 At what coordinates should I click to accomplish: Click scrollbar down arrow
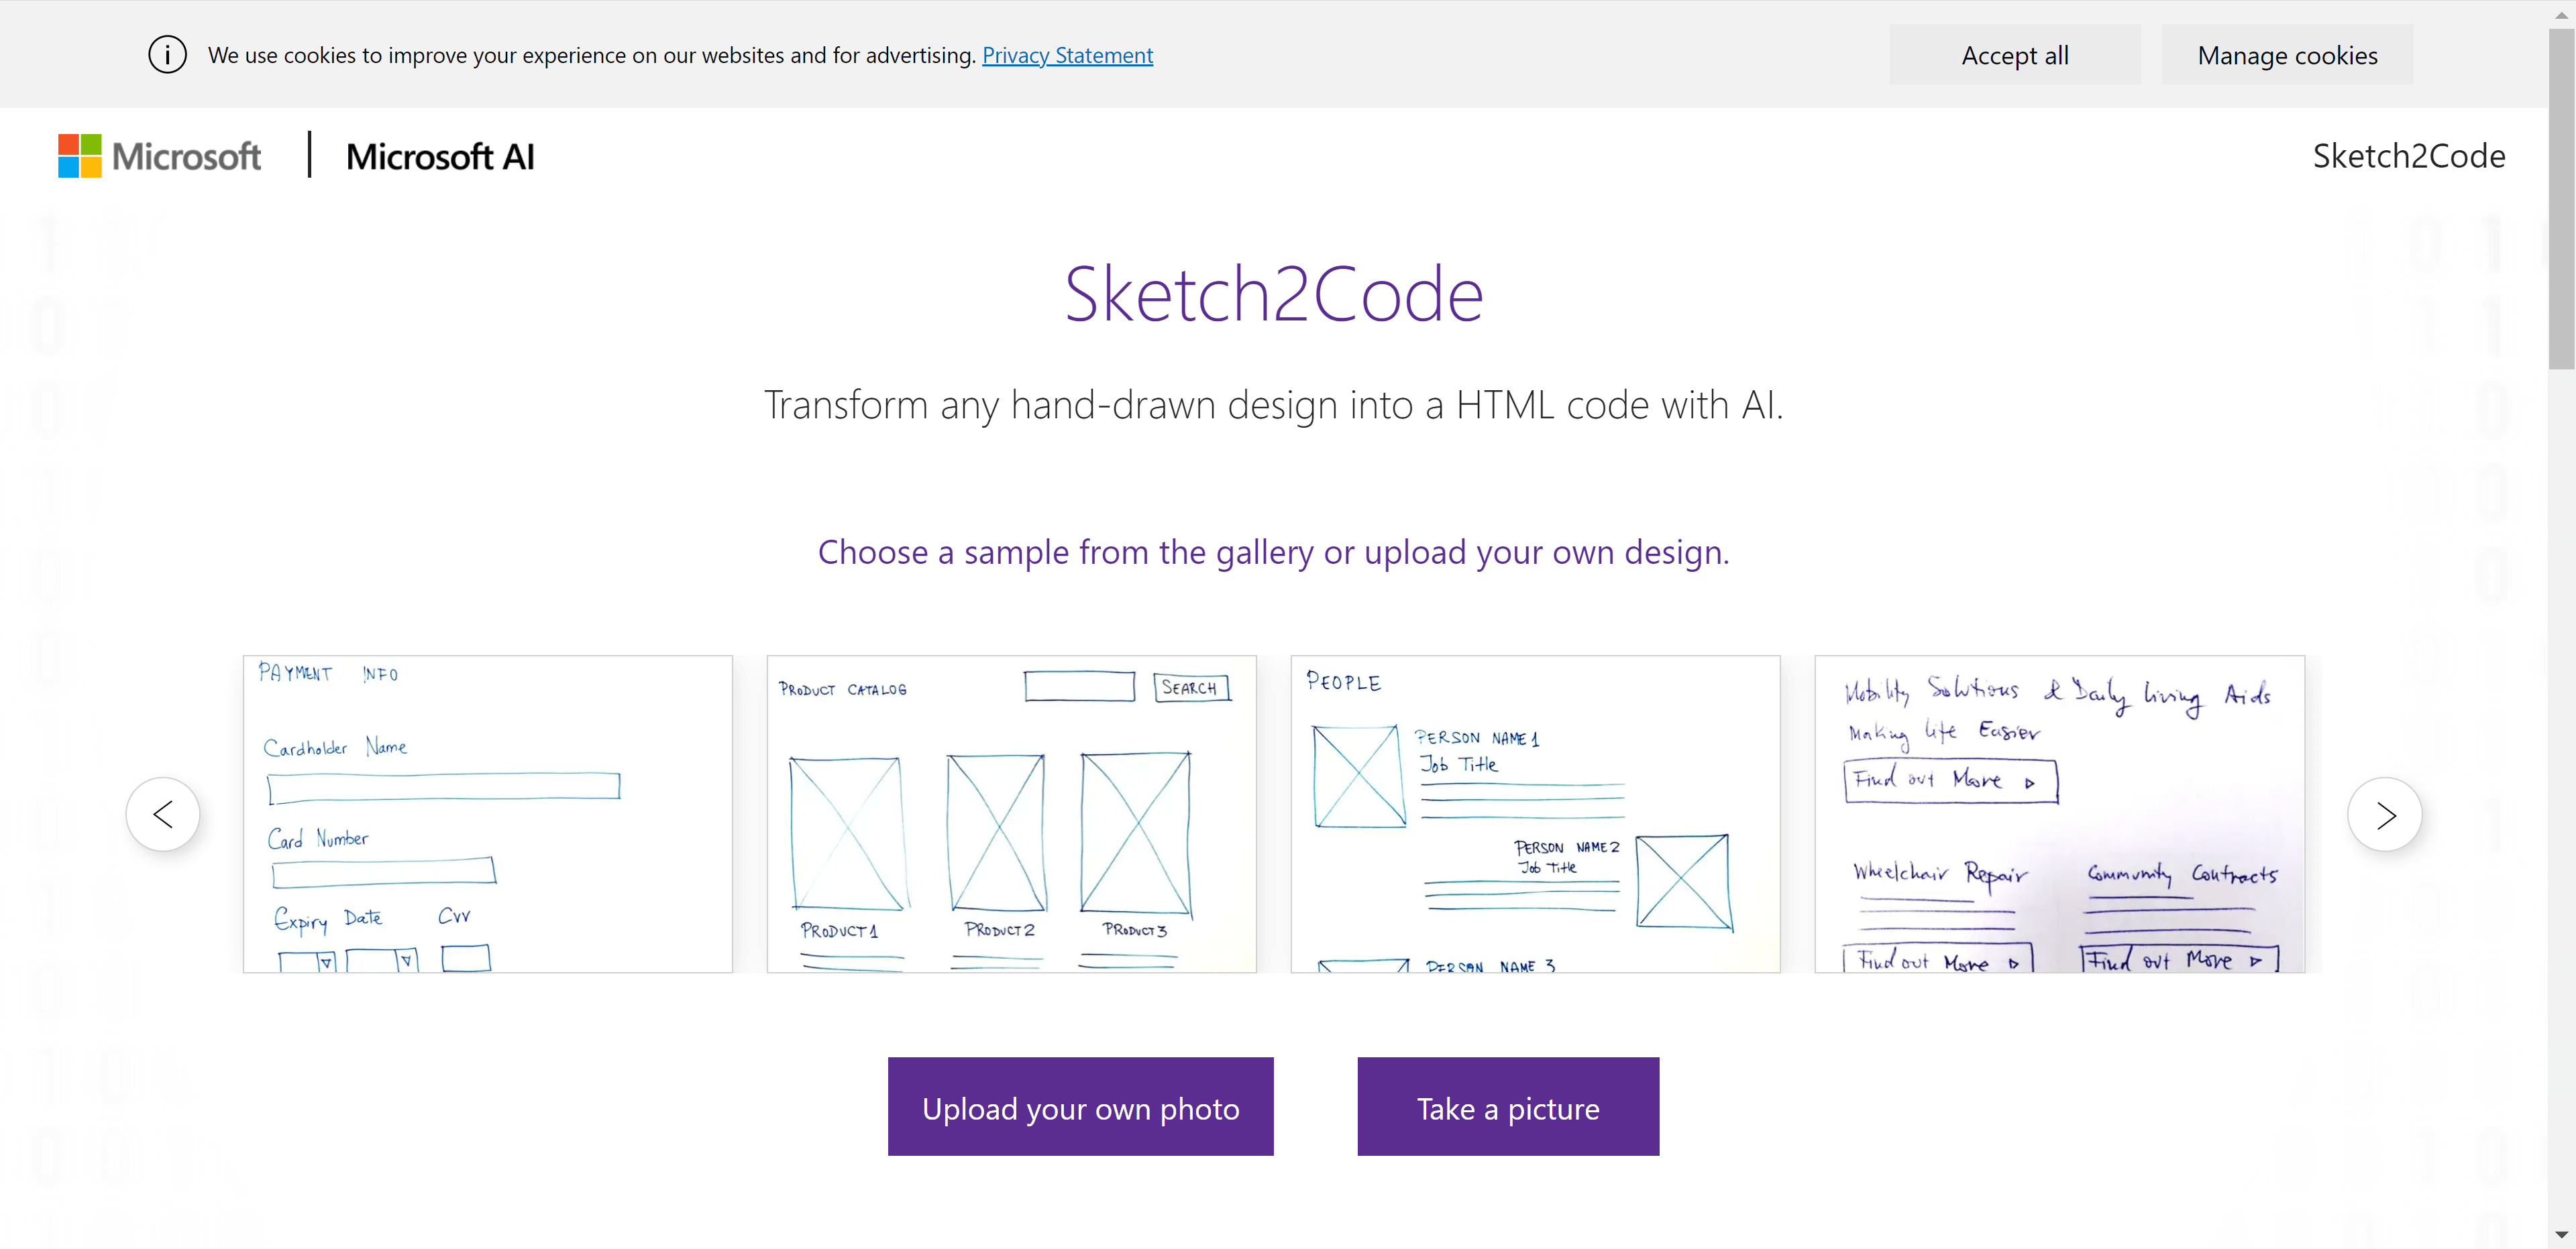(2561, 1236)
